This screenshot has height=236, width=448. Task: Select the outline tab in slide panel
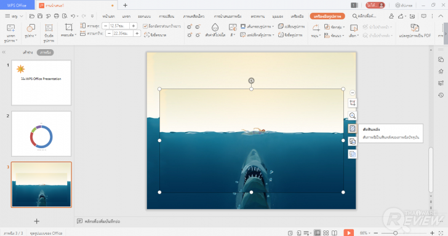tap(28, 52)
